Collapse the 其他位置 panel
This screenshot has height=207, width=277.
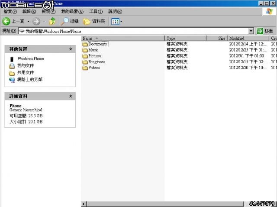[71, 49]
